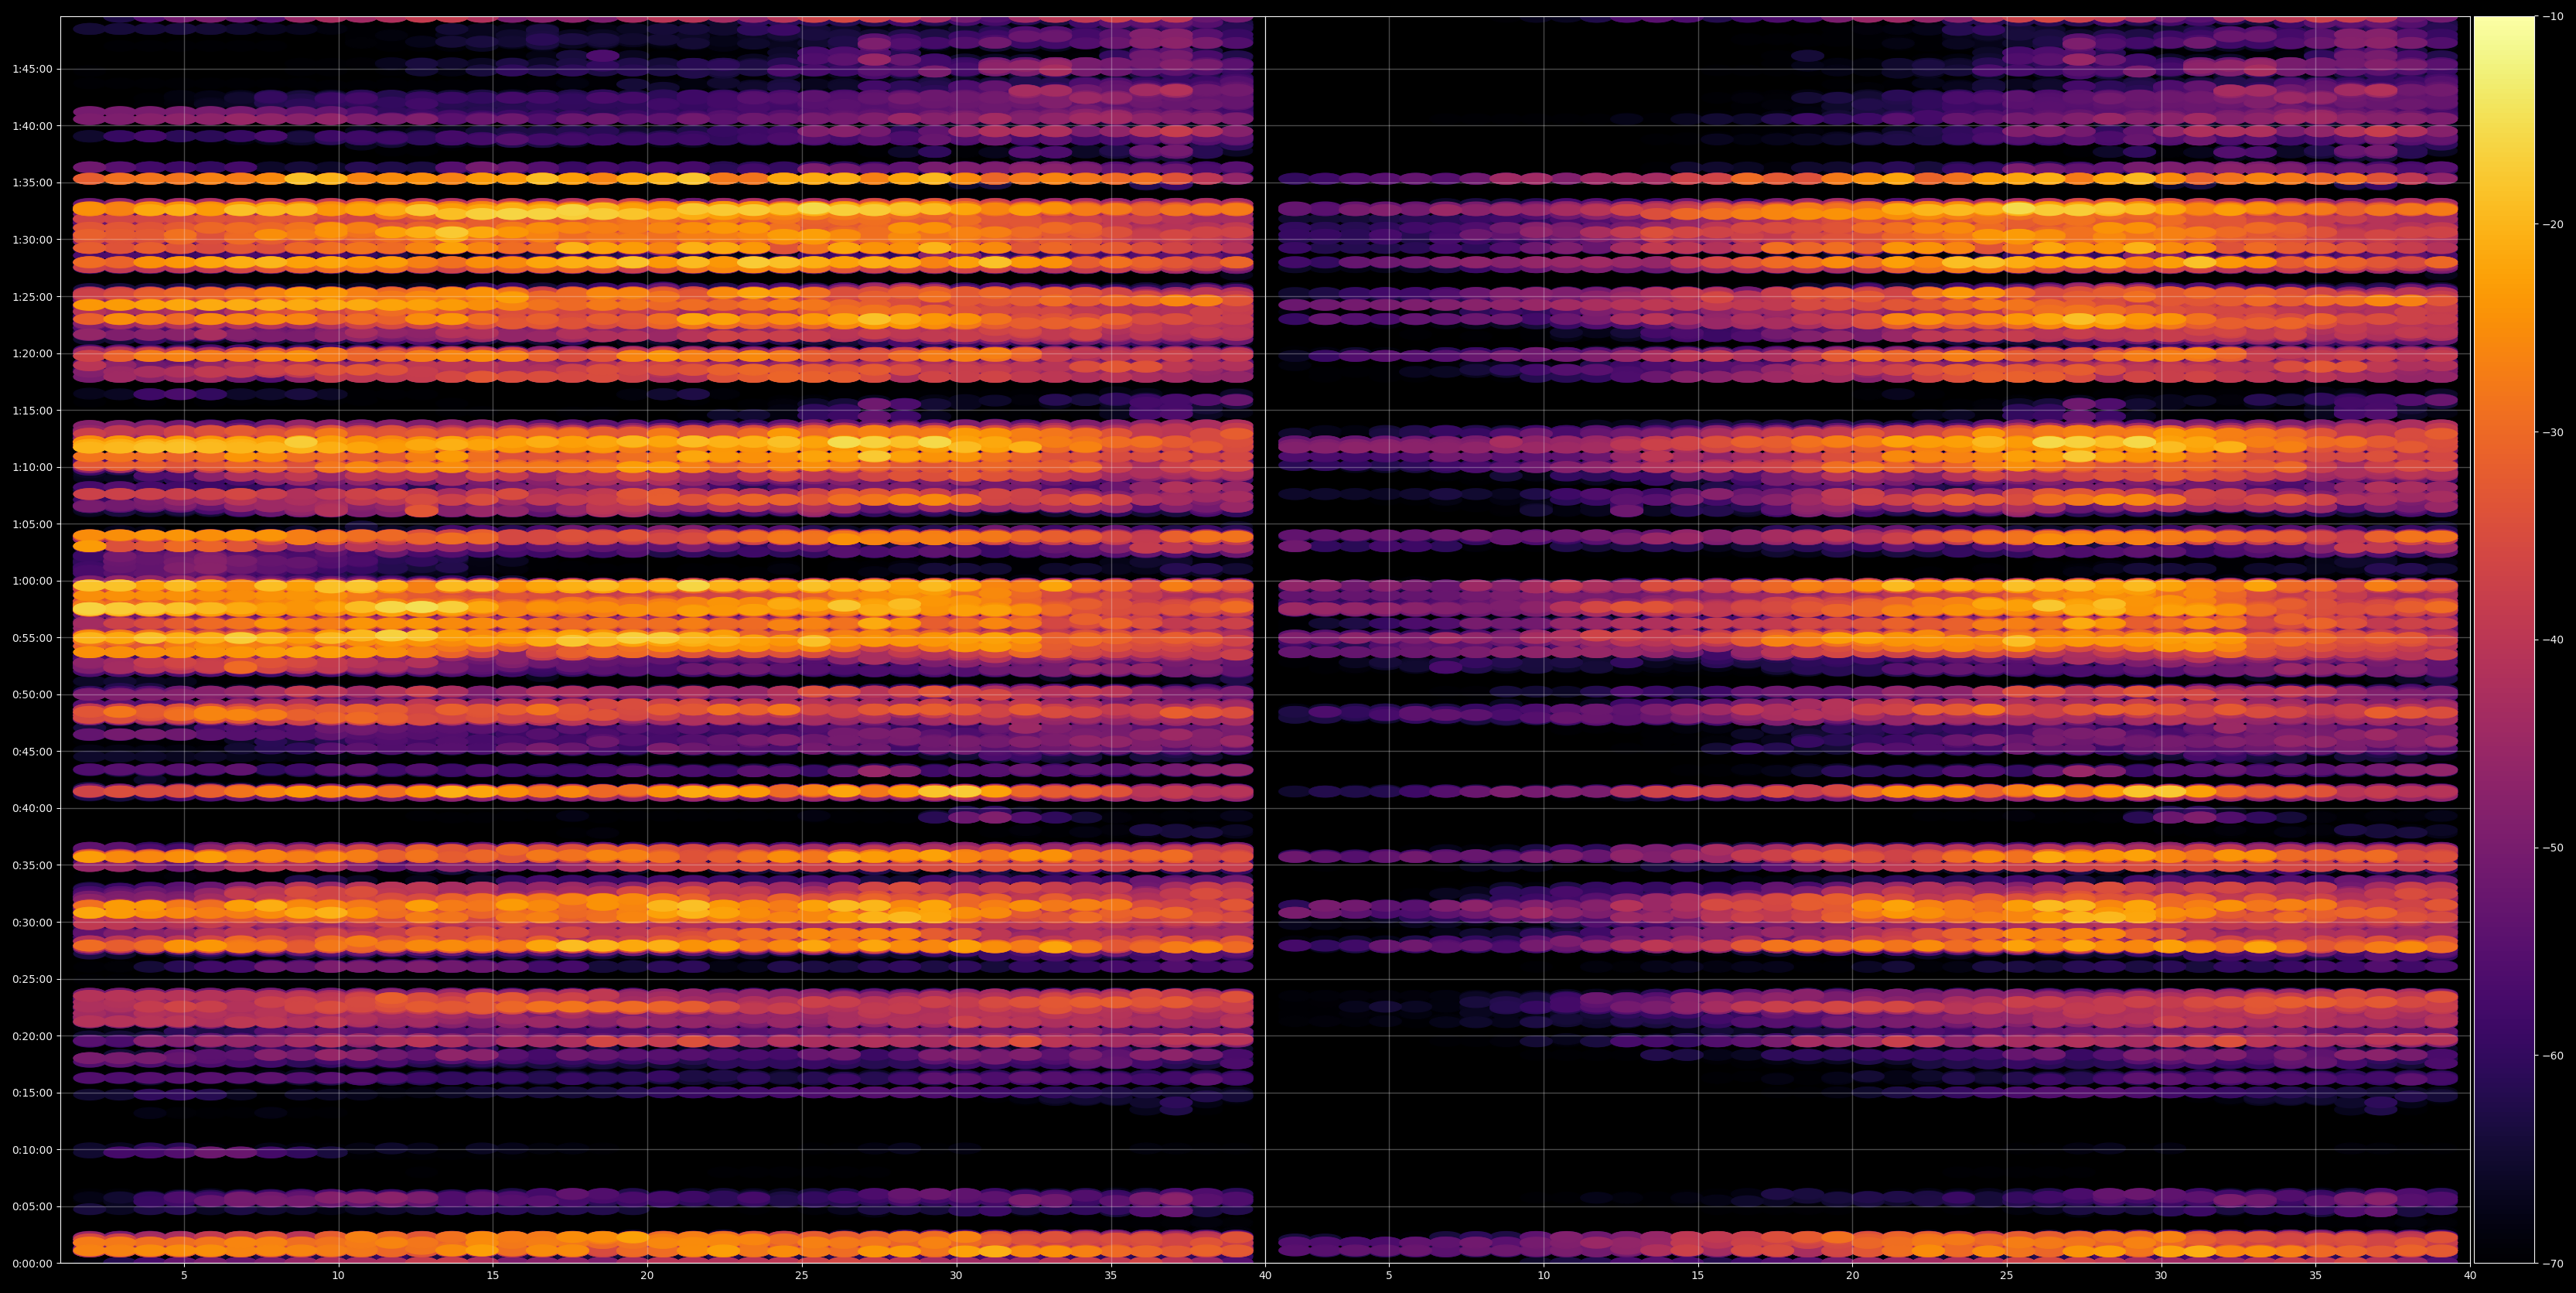Select the −60 colorbar tick label

pos(2553,1056)
